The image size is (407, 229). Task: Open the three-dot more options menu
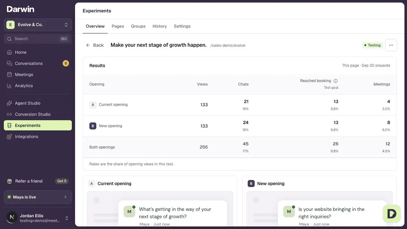point(391,45)
